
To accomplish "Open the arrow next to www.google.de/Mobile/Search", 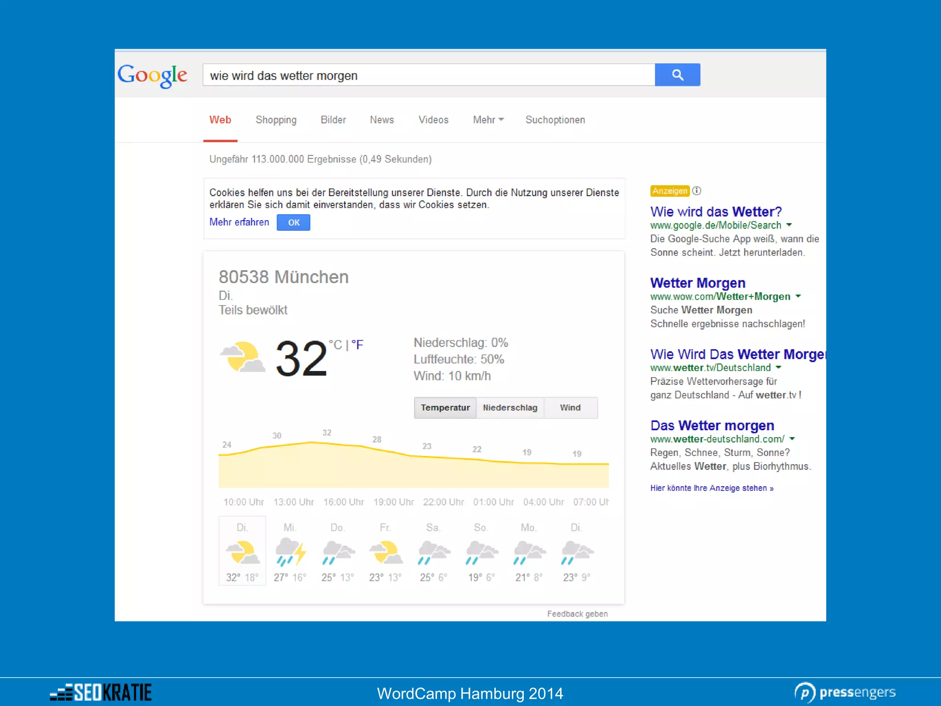I will pos(789,225).
